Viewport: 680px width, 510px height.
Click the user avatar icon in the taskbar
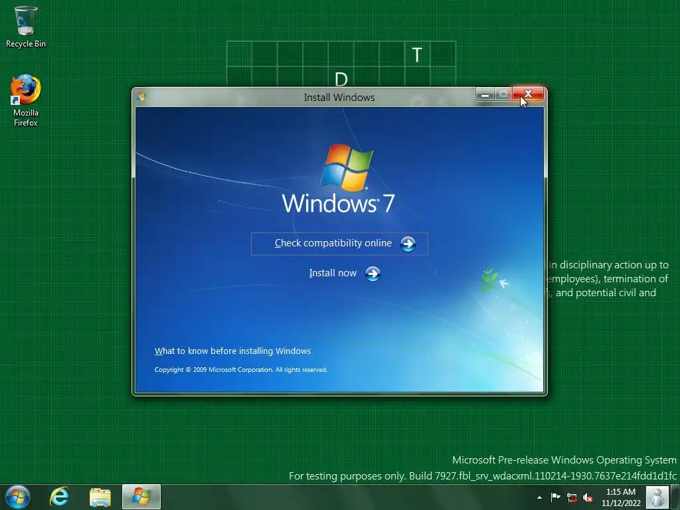click(x=657, y=497)
